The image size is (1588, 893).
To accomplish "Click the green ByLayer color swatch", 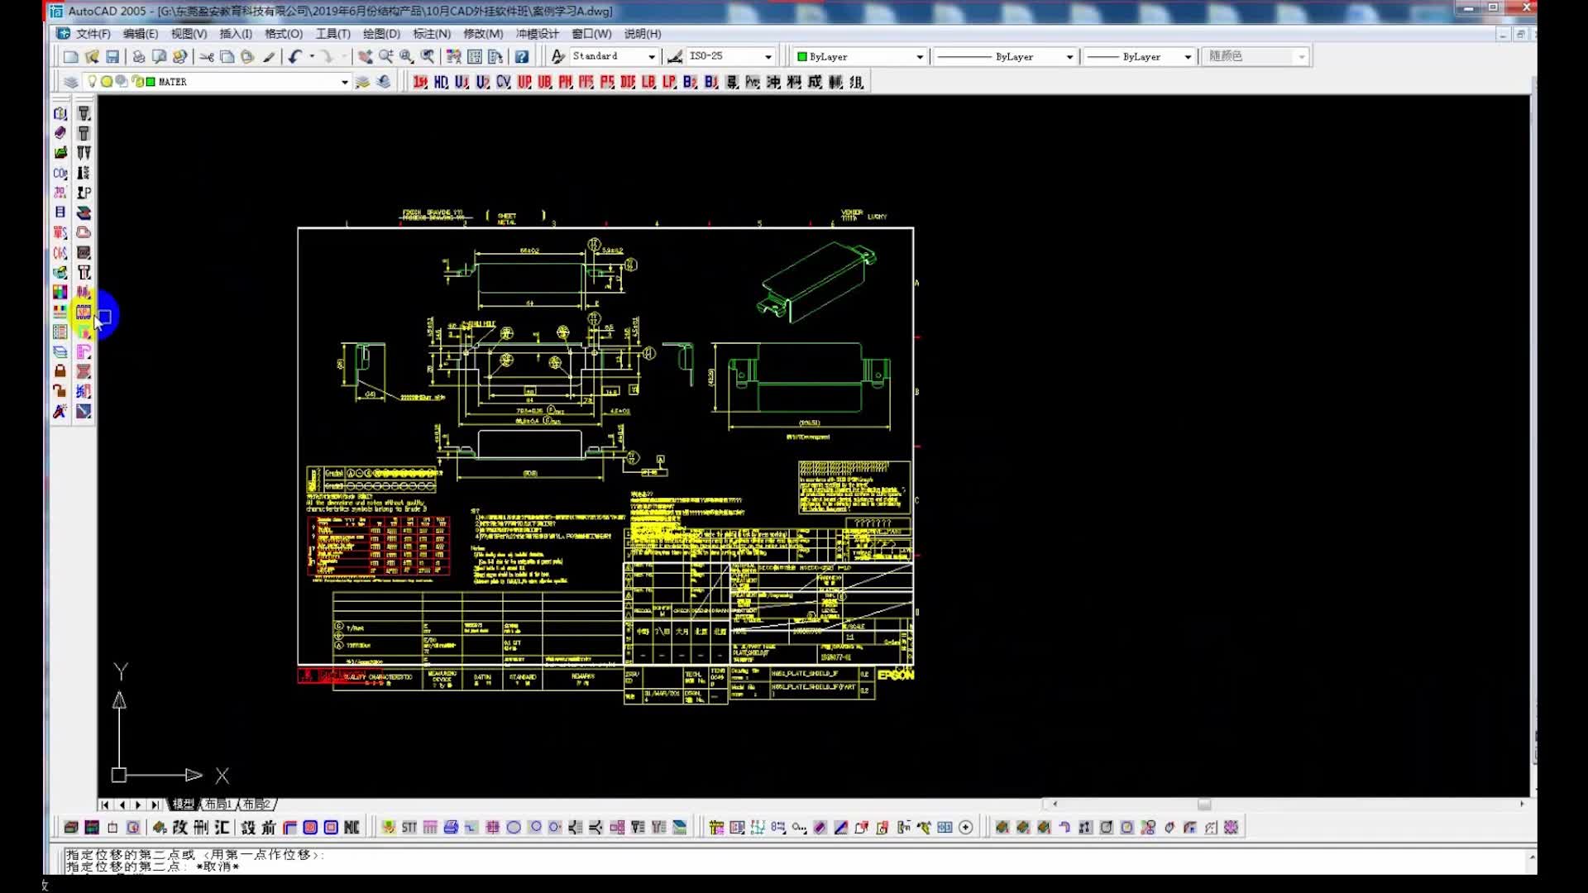I will 801,57.
